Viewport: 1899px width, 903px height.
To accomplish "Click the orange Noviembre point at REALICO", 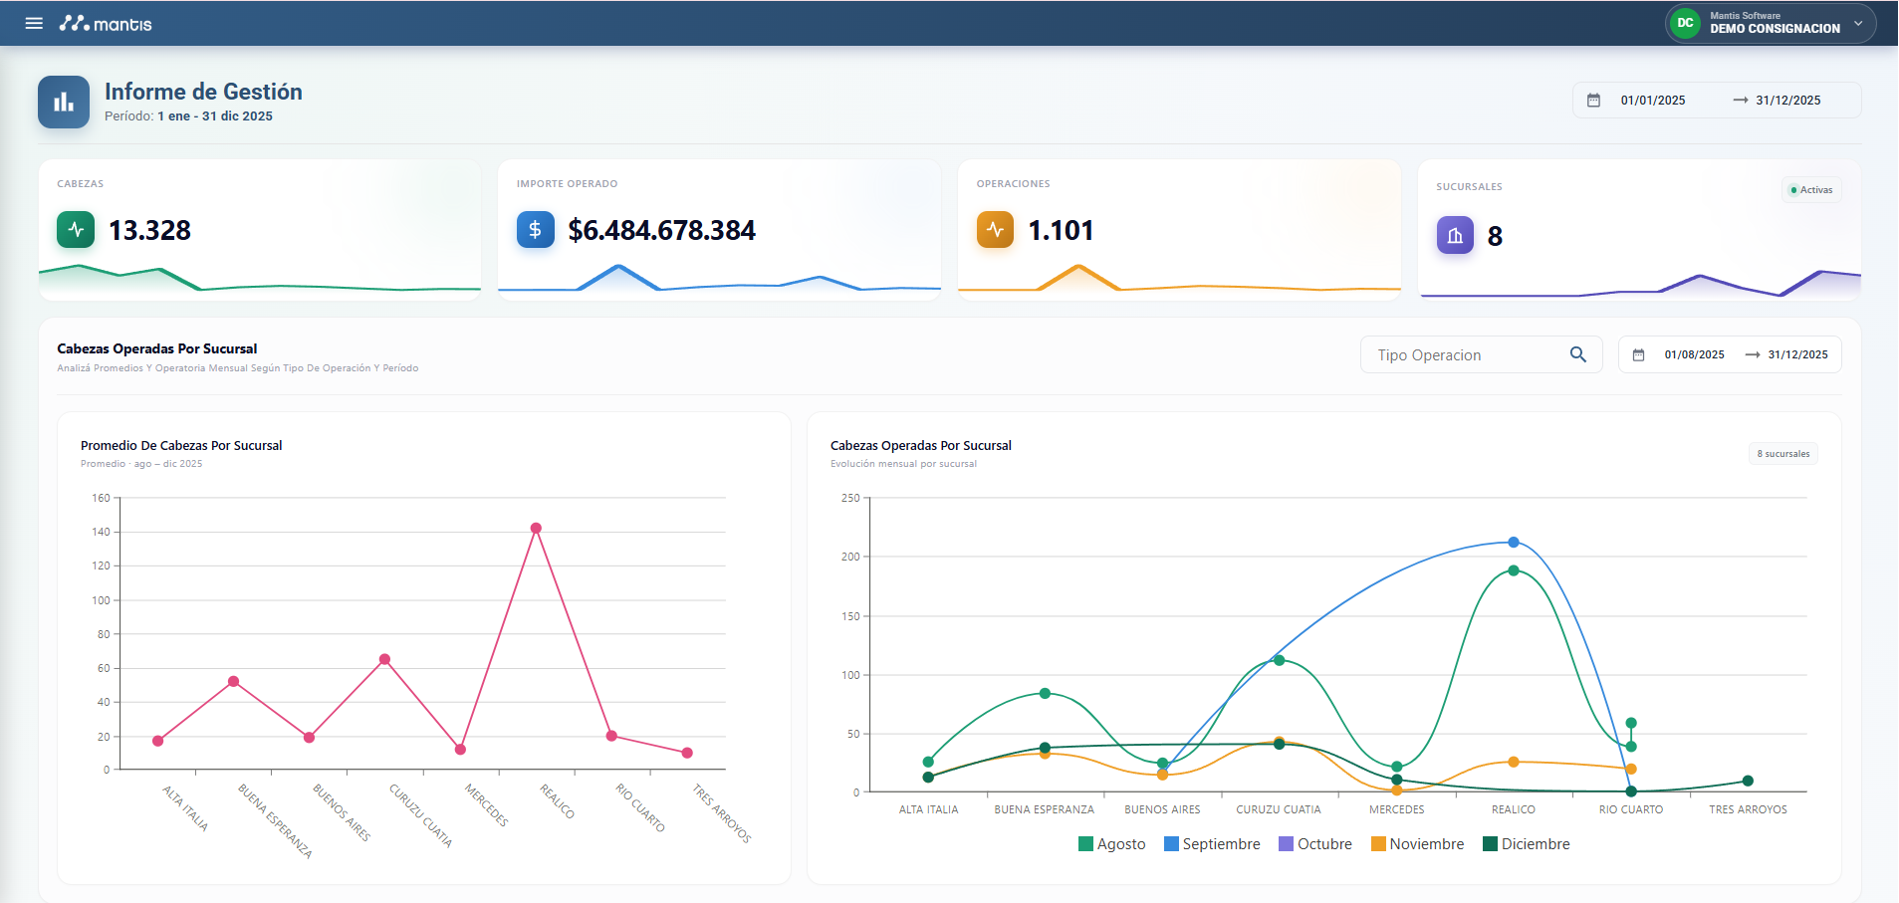I will tap(1514, 762).
